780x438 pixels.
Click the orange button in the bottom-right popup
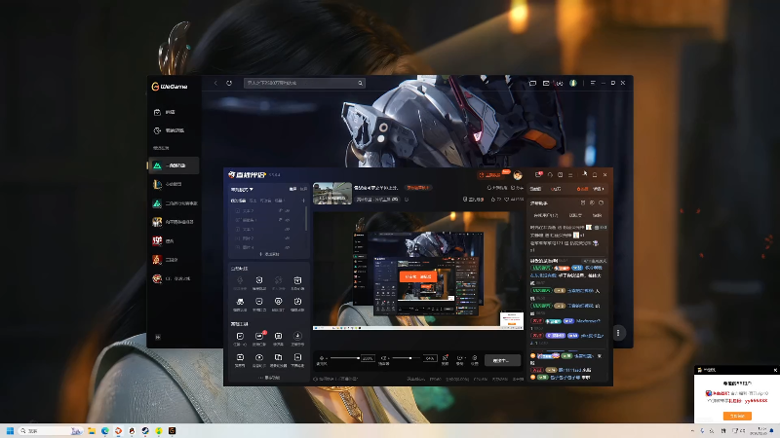737,416
